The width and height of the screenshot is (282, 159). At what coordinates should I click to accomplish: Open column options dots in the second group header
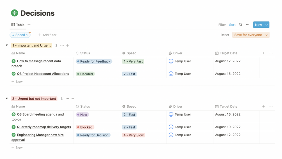tap(271, 106)
